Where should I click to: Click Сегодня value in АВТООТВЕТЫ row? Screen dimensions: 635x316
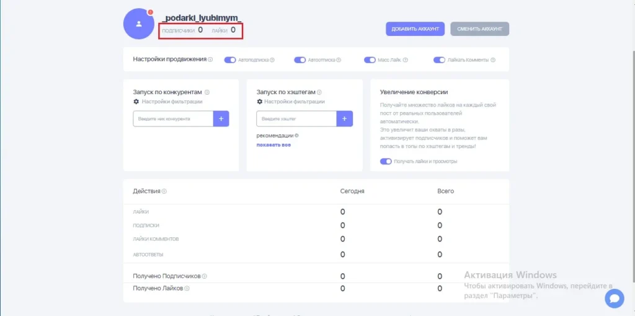click(342, 255)
